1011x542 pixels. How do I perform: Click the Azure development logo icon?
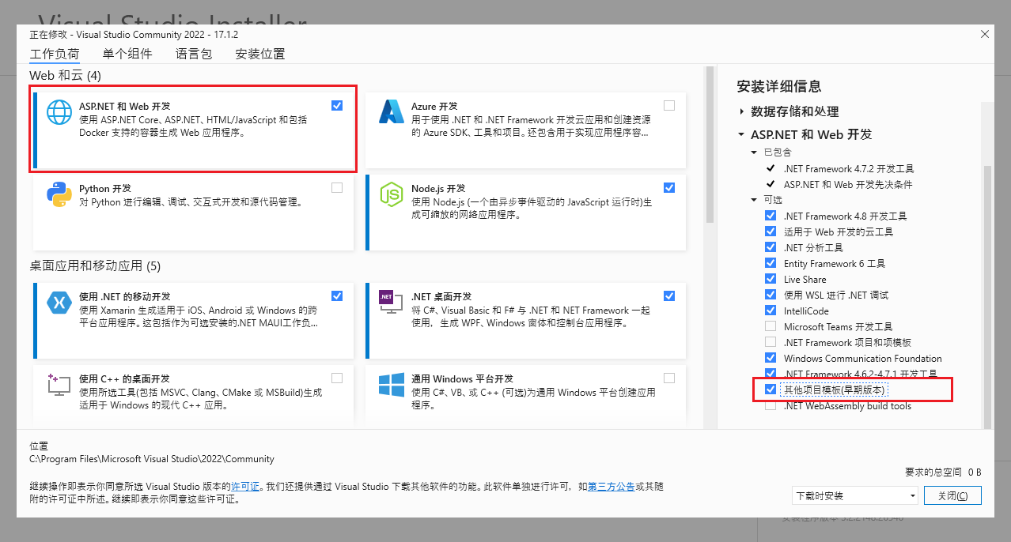392,112
